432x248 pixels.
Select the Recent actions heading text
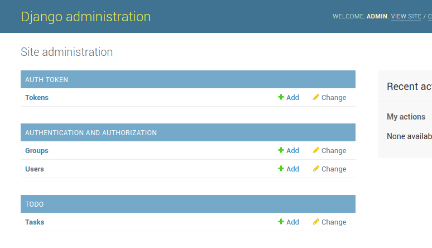click(410, 87)
